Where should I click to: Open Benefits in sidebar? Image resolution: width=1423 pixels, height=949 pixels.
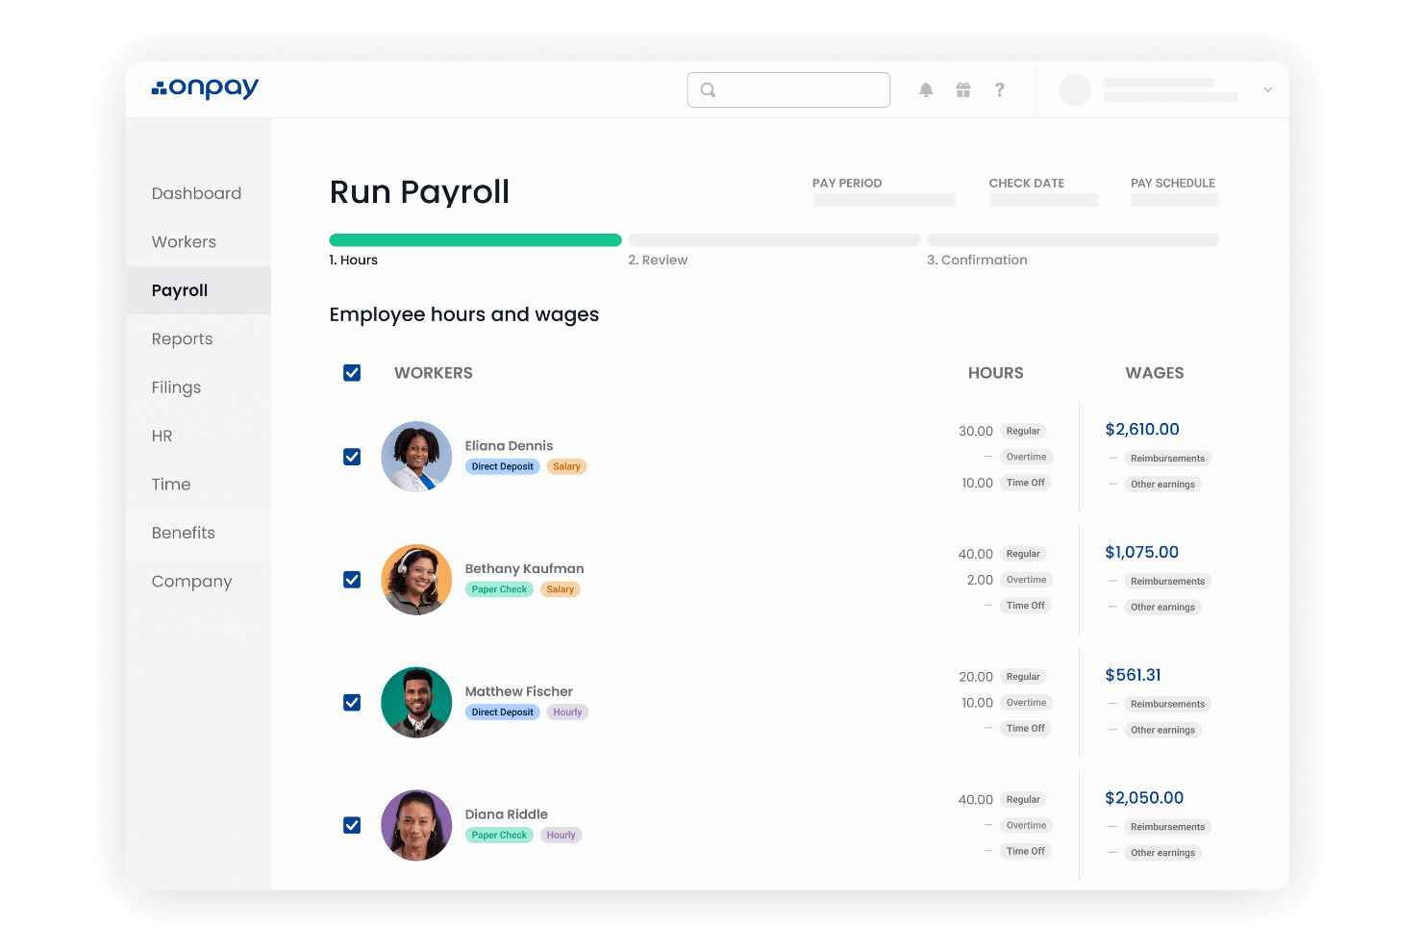[183, 533]
